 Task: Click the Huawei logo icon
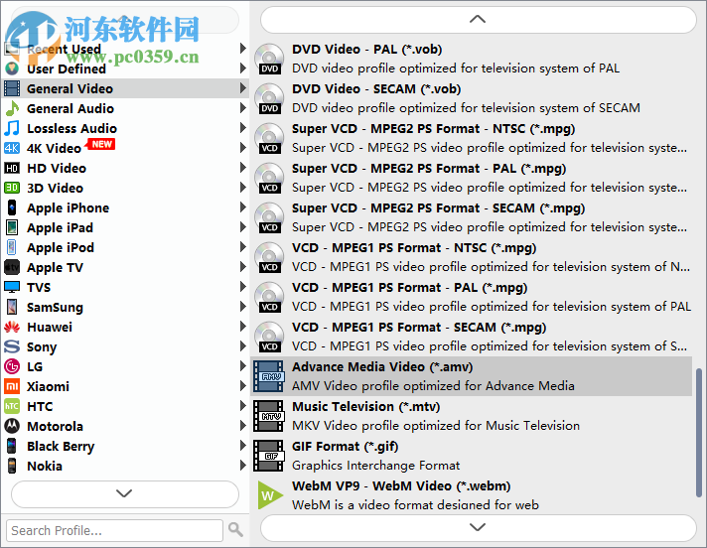pyautogui.click(x=12, y=327)
